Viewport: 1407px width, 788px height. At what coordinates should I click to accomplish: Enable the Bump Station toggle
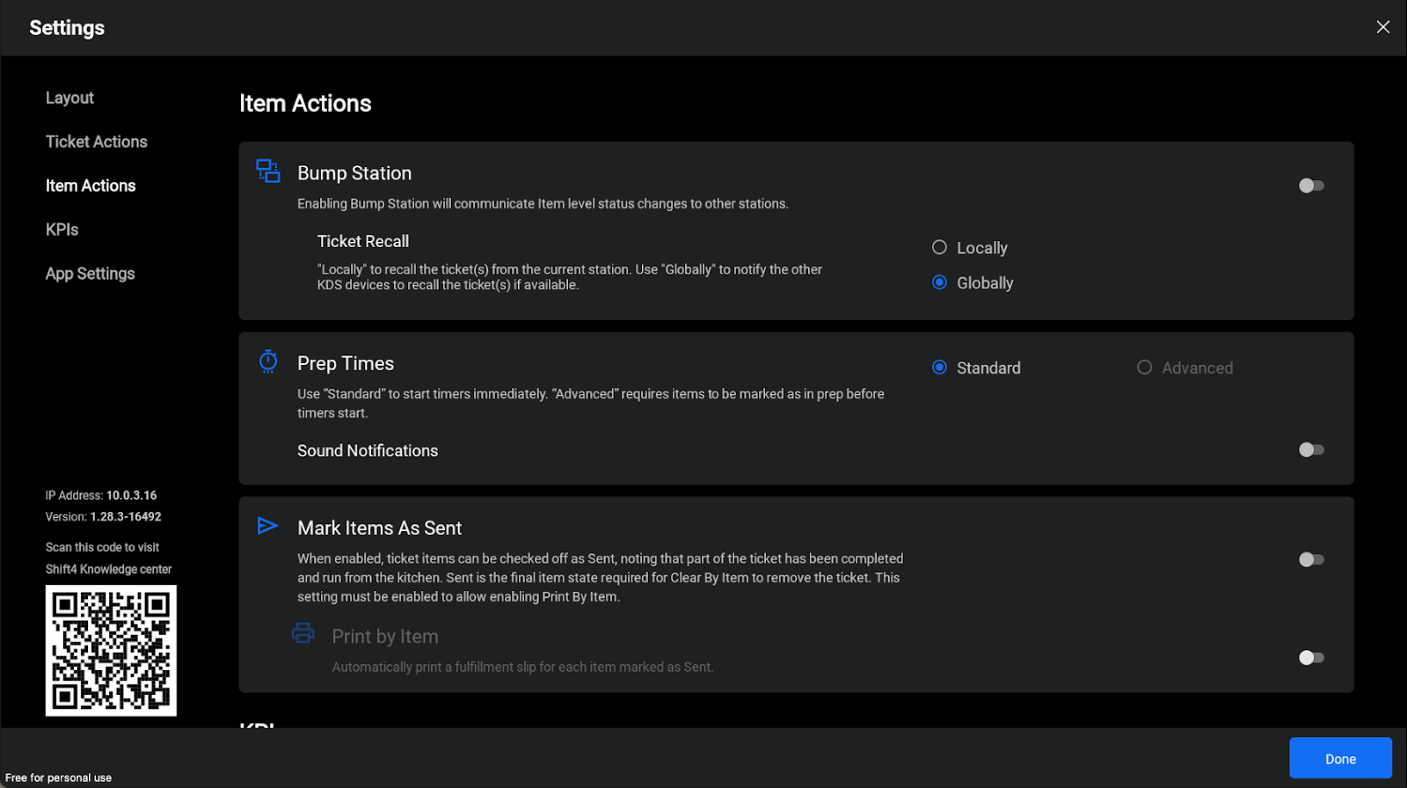[x=1310, y=186]
